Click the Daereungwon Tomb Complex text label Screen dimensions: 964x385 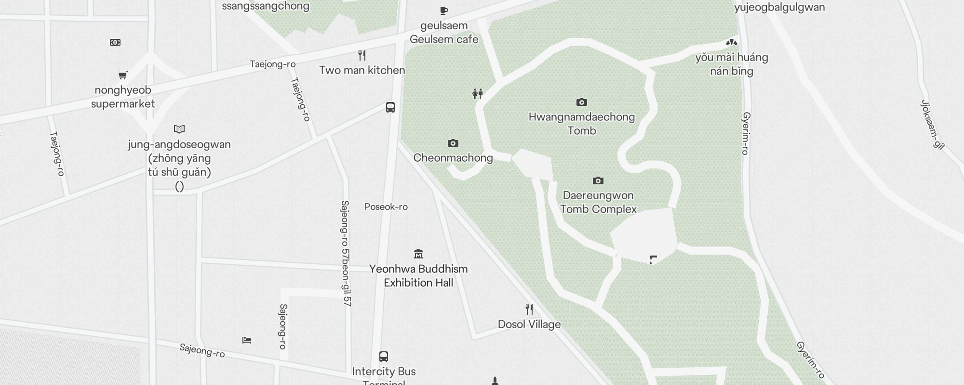[x=598, y=202]
